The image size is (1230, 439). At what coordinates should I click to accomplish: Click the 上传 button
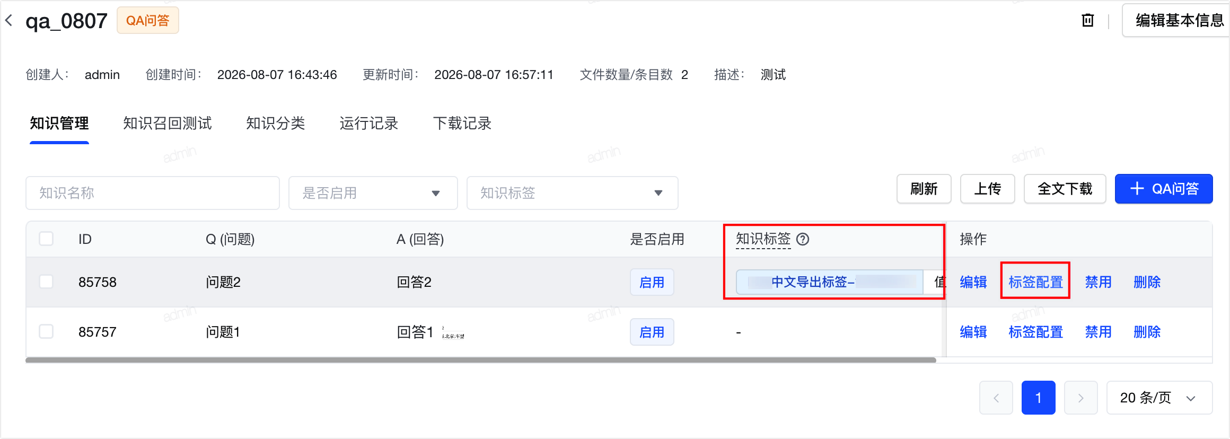[988, 189]
